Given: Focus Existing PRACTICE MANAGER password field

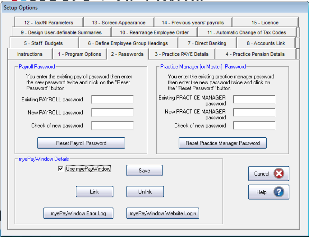Looking at the screenshot, I should tap(254, 99).
